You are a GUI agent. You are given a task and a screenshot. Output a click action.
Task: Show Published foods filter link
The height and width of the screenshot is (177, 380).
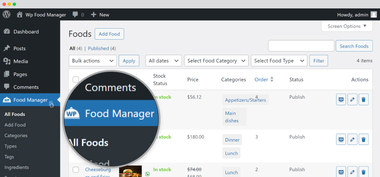98,48
